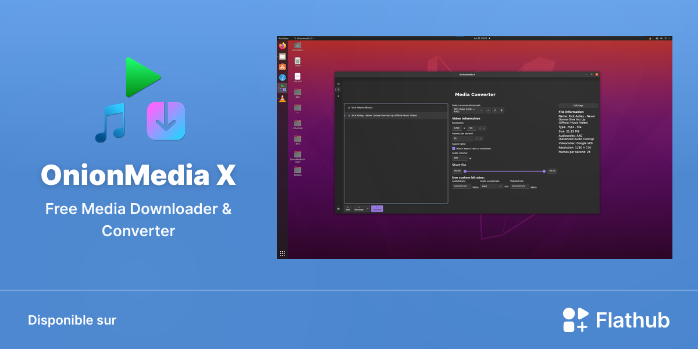Click the File information heading
Viewport: 698px width, 349px height.
coord(571,112)
